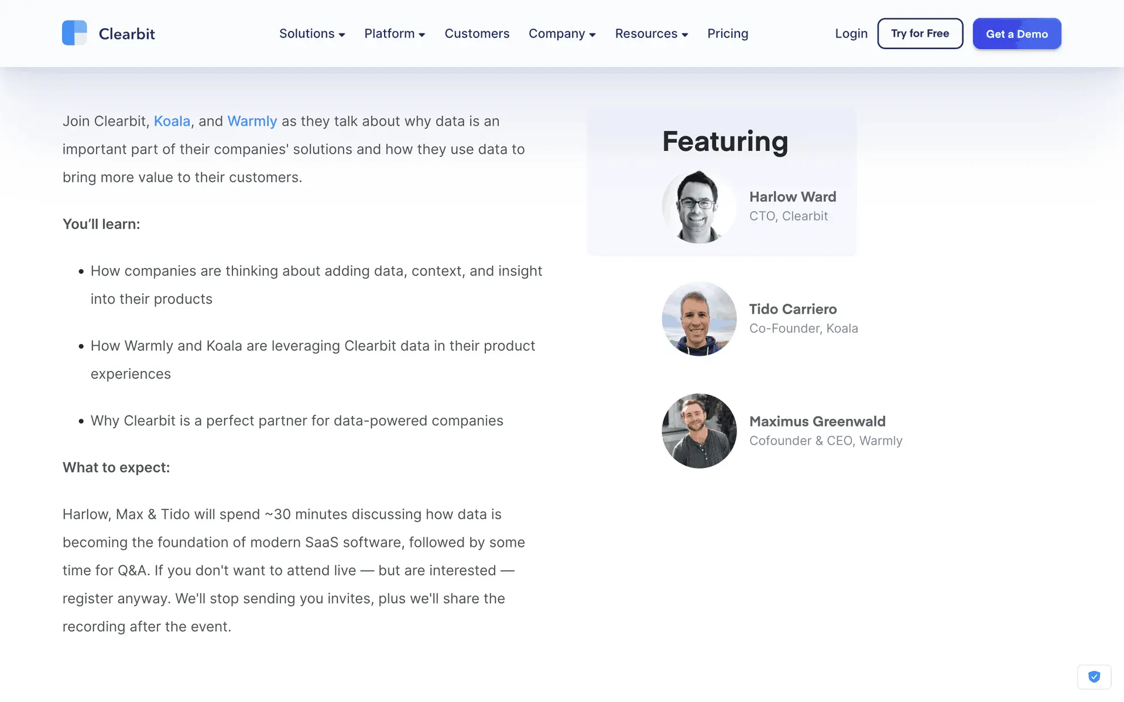This screenshot has width=1124, height=702.
Task: Click the Platform caret arrow
Action: (421, 35)
